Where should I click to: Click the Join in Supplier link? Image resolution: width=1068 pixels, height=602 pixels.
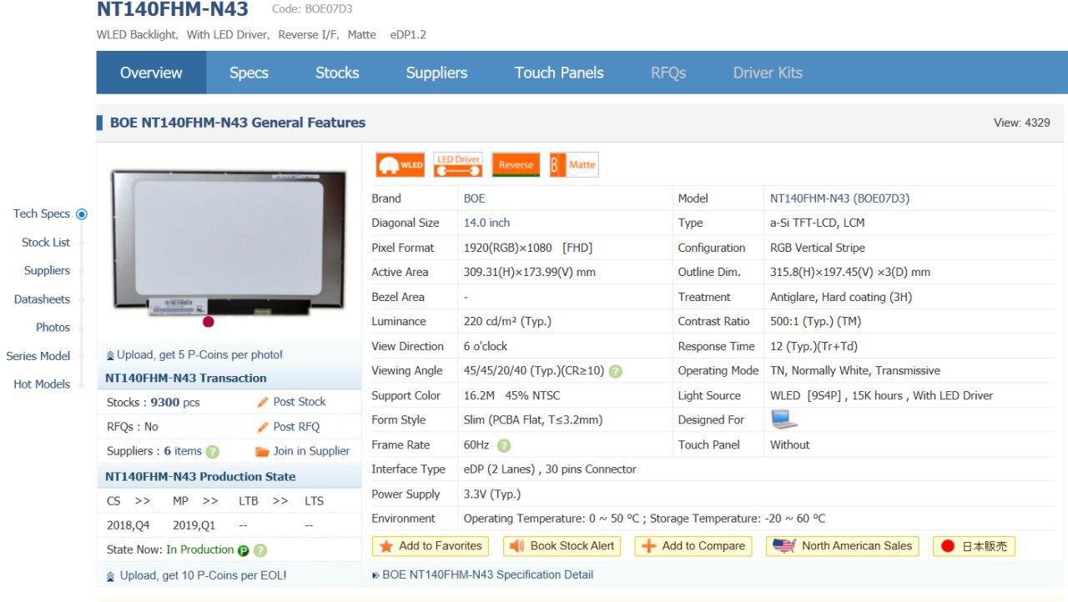(311, 451)
